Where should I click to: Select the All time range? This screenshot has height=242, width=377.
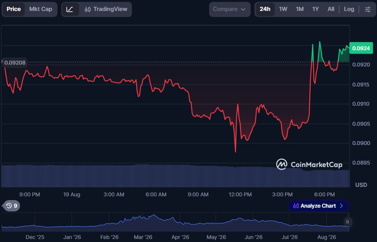pos(331,9)
